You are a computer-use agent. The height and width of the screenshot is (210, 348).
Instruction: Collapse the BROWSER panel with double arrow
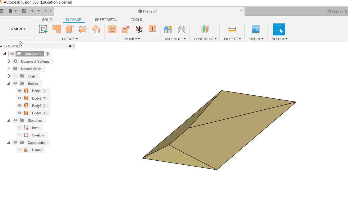1,46
